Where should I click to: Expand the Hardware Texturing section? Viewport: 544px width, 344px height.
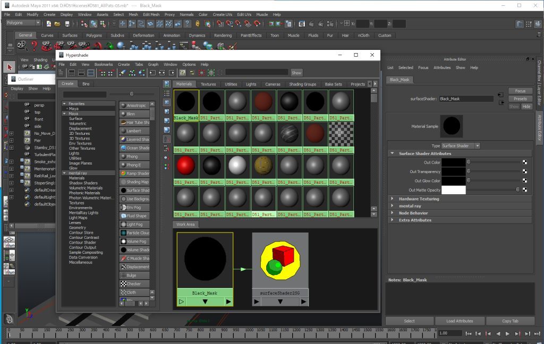coord(393,199)
